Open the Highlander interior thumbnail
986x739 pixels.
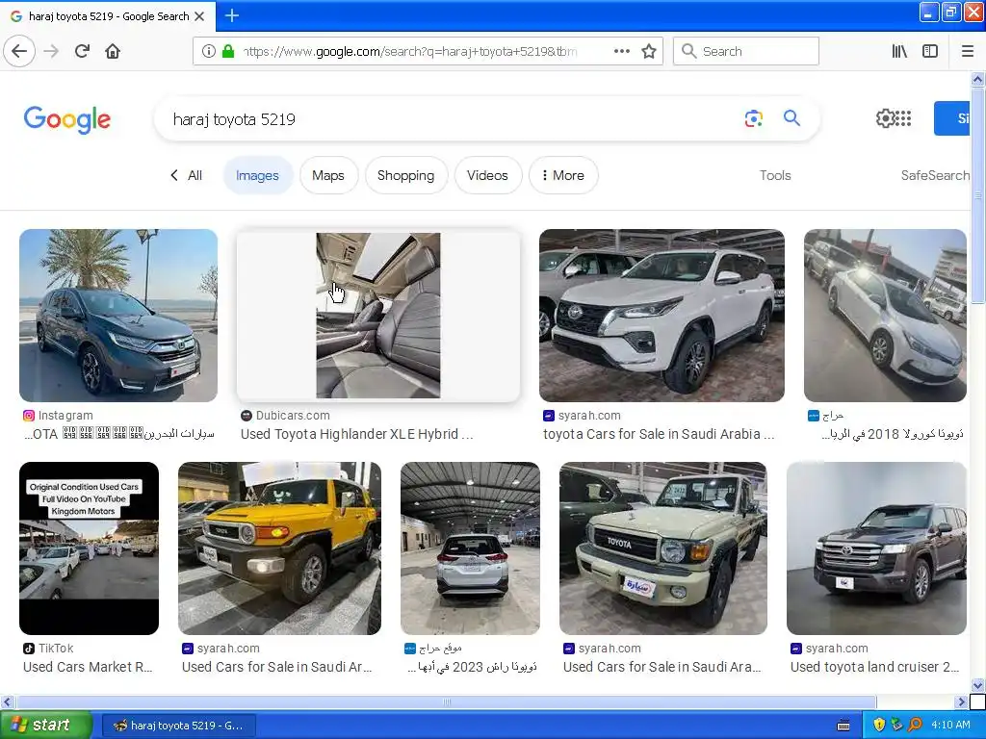(x=377, y=316)
